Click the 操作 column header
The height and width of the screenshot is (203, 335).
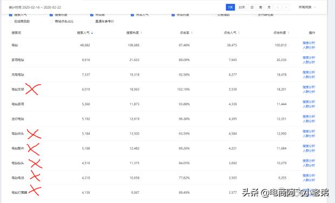(312, 32)
